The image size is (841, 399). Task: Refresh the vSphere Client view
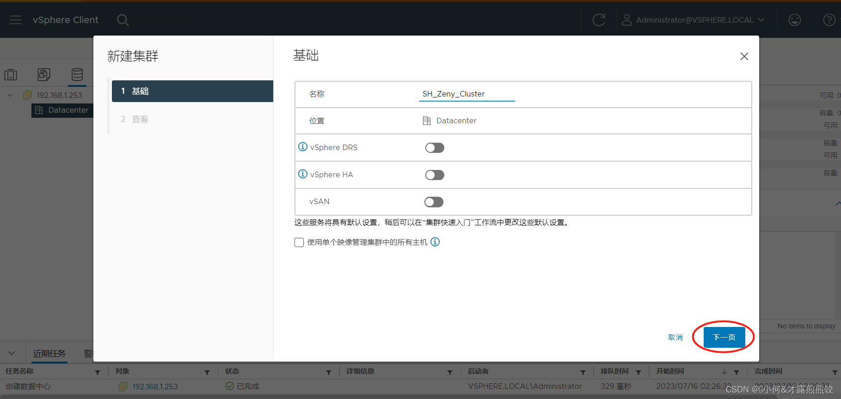coord(599,20)
